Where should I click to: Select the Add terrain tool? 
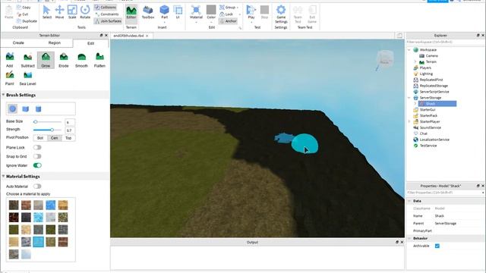10,60
